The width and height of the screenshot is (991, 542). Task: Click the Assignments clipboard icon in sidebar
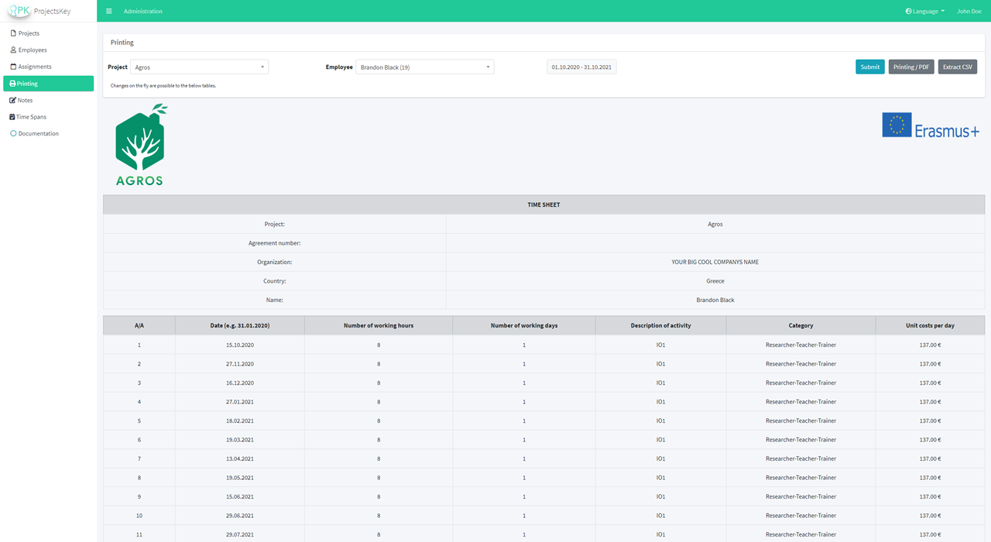tap(13, 67)
